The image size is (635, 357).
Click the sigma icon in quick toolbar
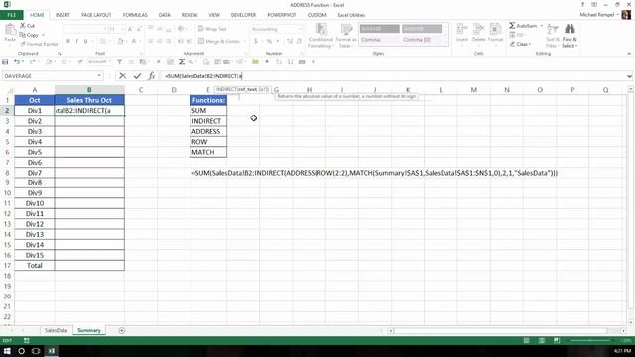[x=182, y=61]
